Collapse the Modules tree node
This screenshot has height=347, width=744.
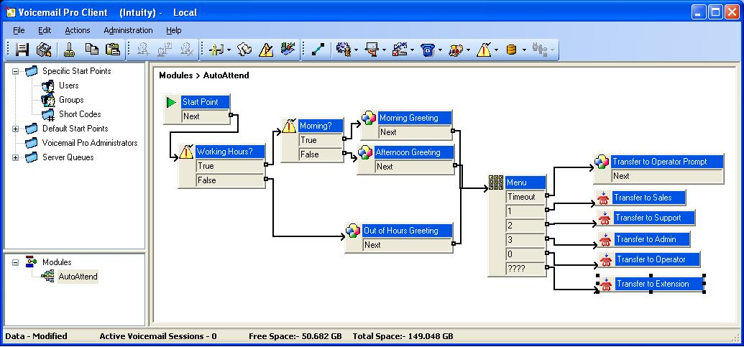(16, 262)
